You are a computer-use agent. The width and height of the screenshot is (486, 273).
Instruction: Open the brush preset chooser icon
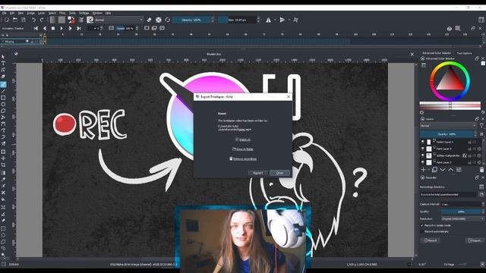[x=90, y=20]
